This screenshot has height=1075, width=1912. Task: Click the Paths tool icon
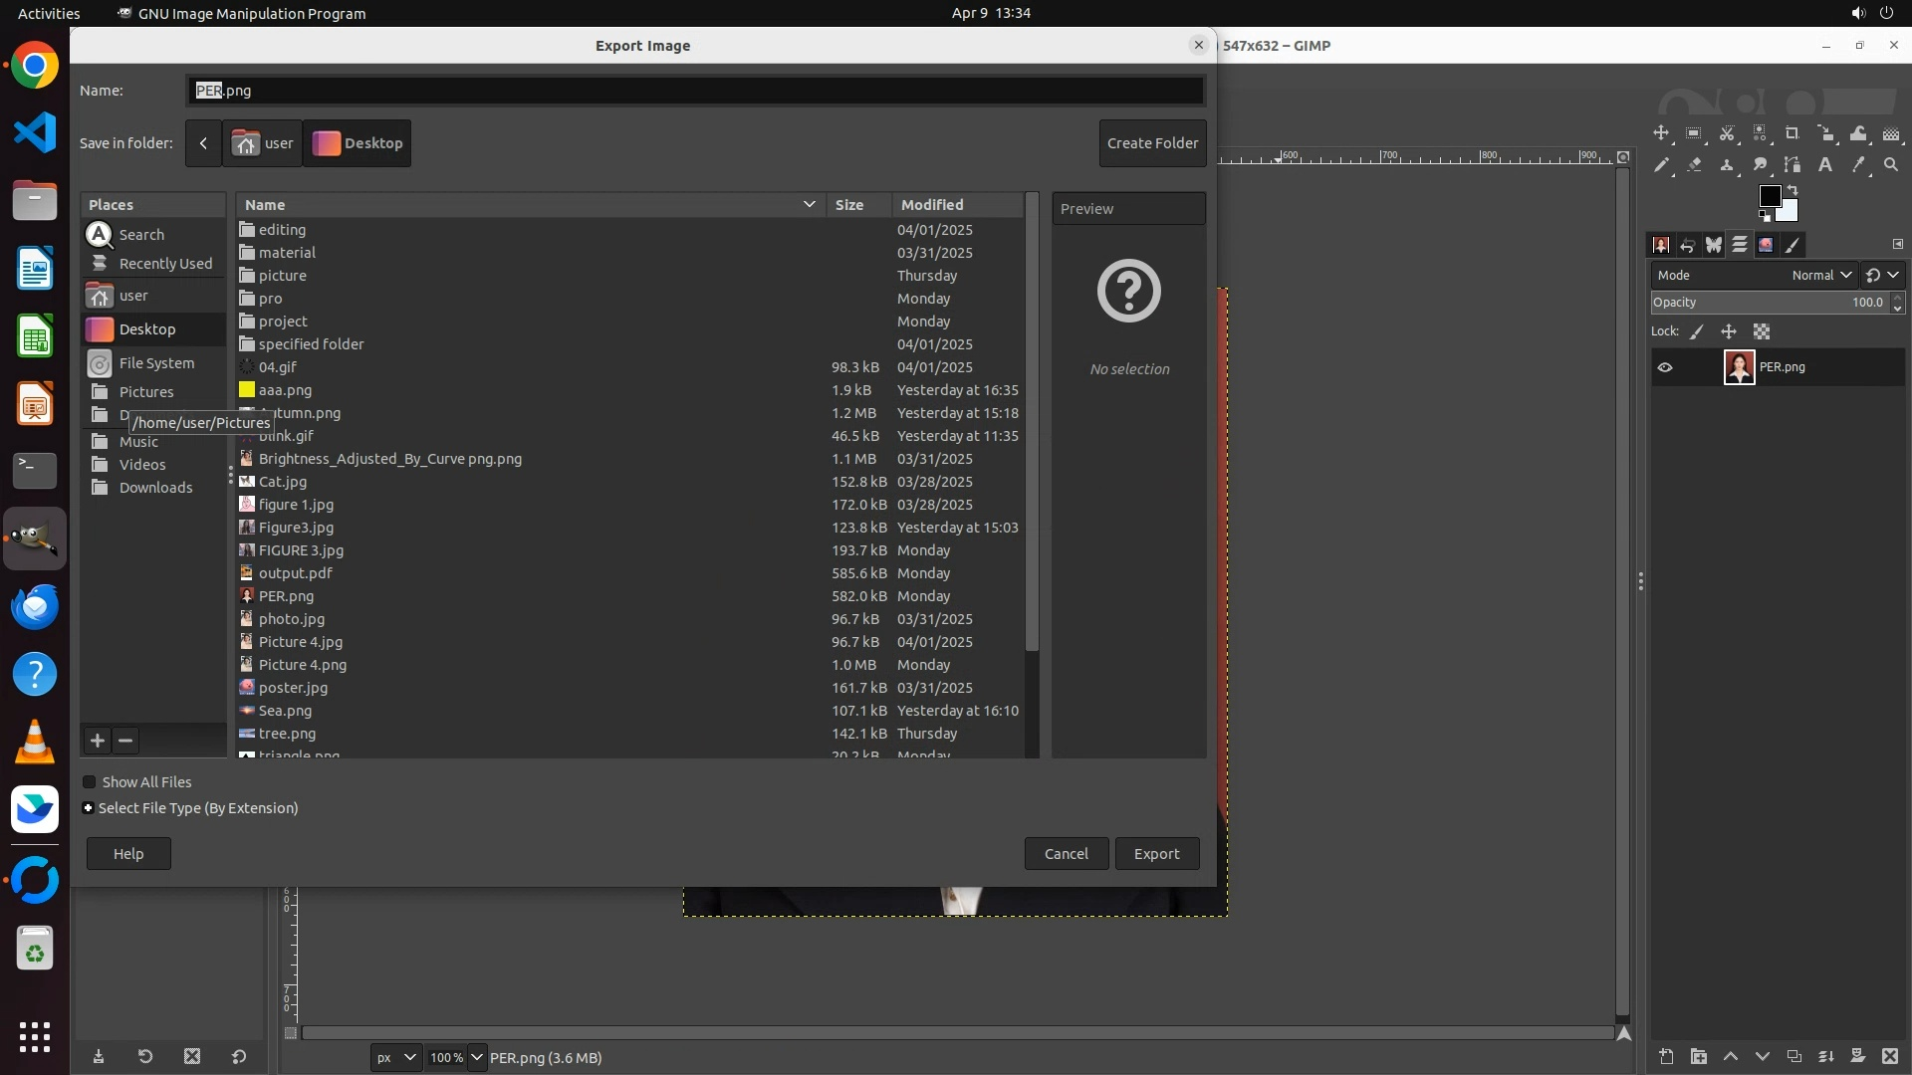pos(1792,165)
